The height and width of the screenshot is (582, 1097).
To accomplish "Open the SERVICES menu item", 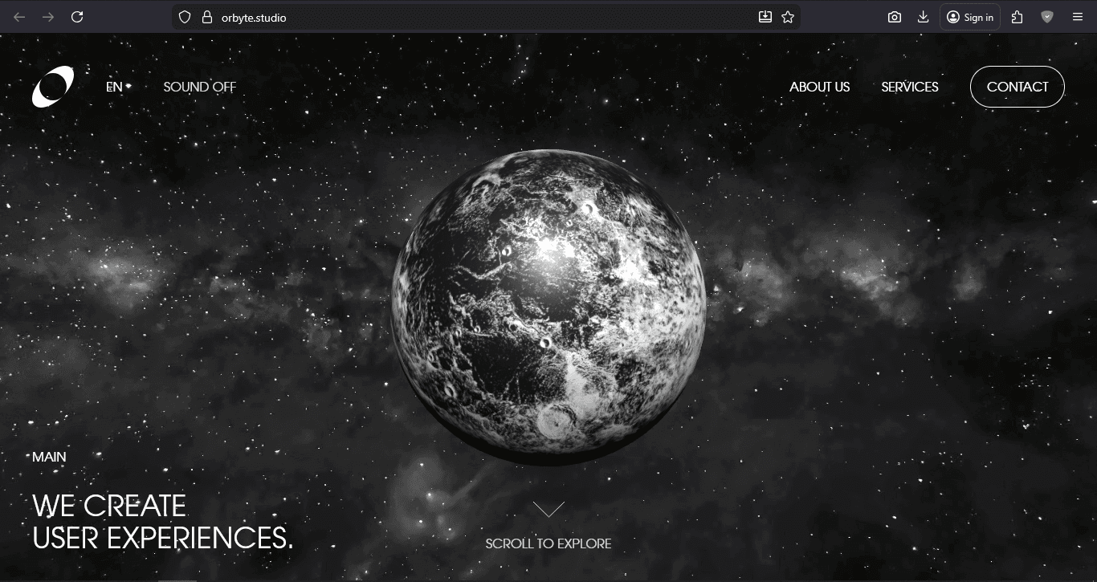I will pyautogui.click(x=909, y=87).
